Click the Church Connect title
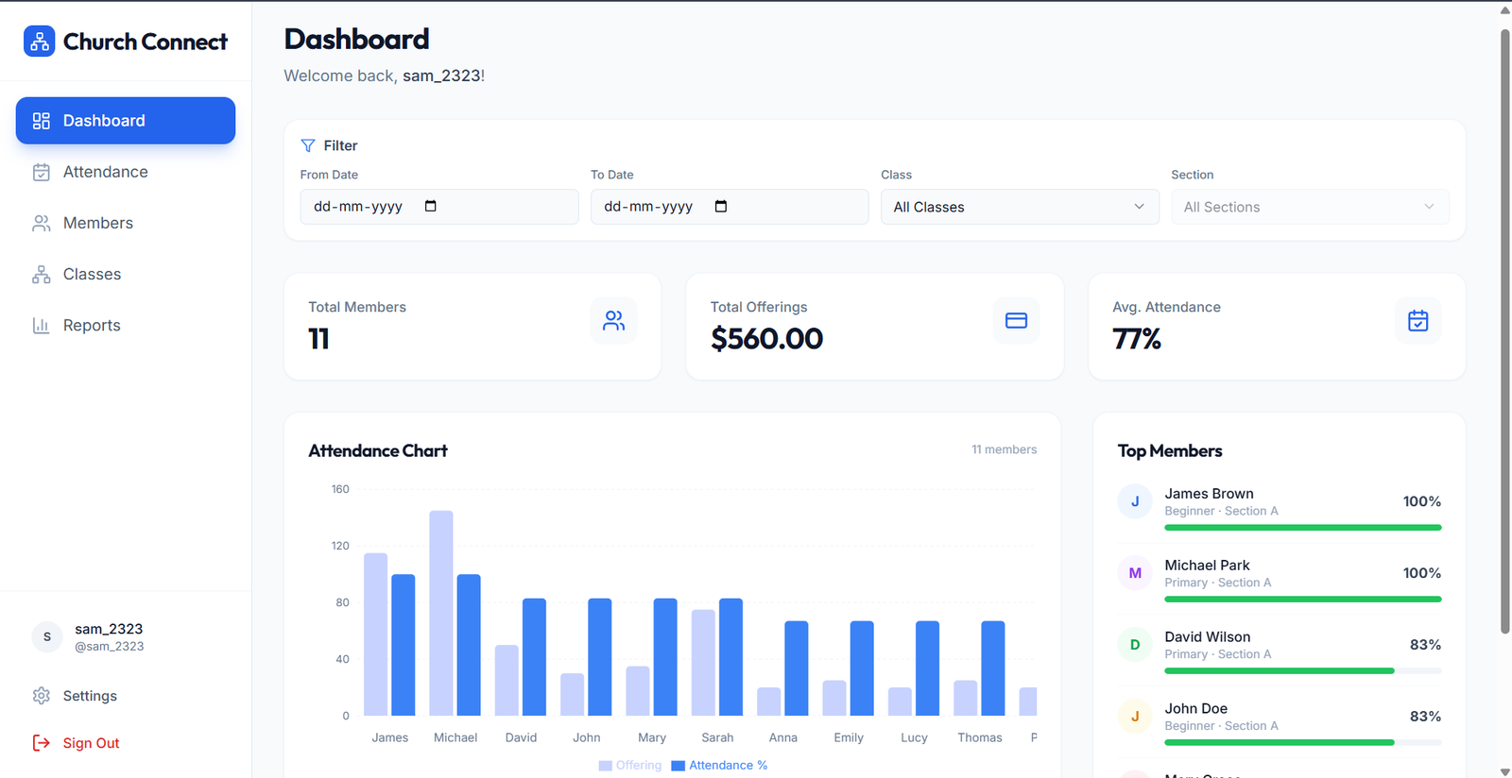Screen dimensions: 1512x778 pyautogui.click(x=146, y=42)
